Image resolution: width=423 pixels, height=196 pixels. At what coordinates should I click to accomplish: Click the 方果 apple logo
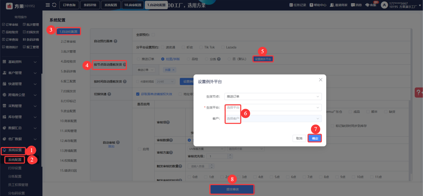[9, 6]
